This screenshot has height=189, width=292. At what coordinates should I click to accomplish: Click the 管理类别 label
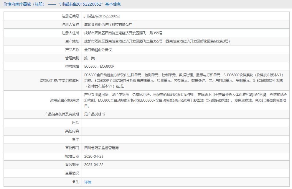[72, 58]
